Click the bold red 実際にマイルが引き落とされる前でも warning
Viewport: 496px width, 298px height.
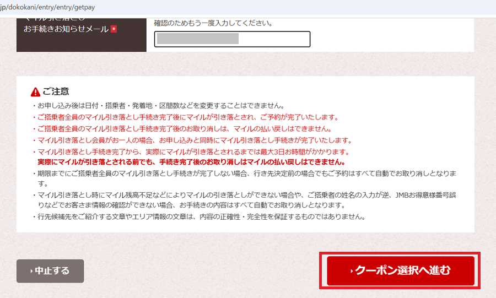point(191,162)
